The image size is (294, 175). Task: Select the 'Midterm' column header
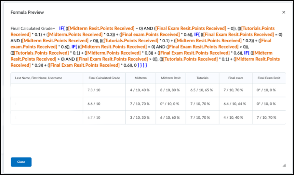click(x=140, y=78)
